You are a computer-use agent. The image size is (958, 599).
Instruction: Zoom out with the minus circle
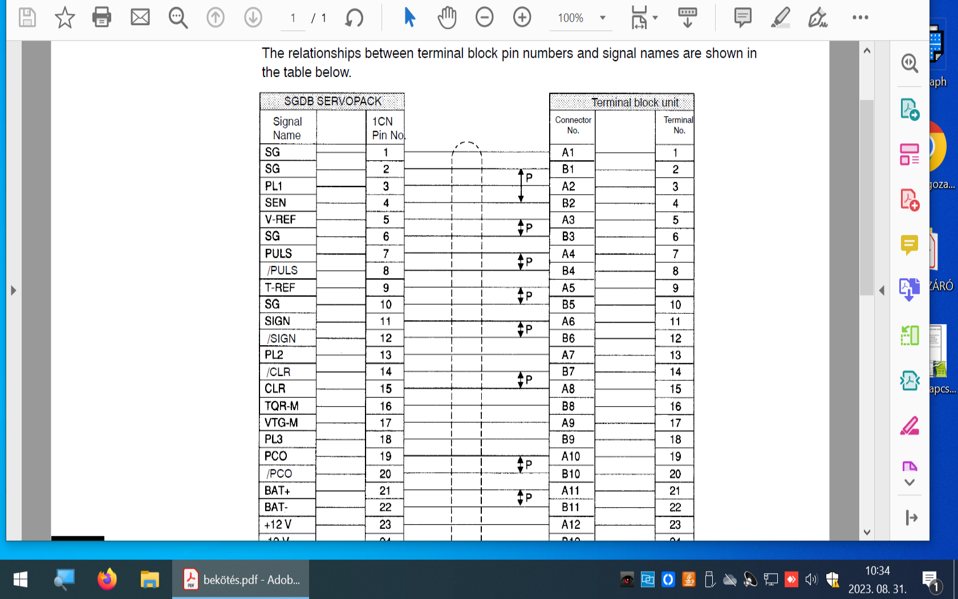coord(485,18)
